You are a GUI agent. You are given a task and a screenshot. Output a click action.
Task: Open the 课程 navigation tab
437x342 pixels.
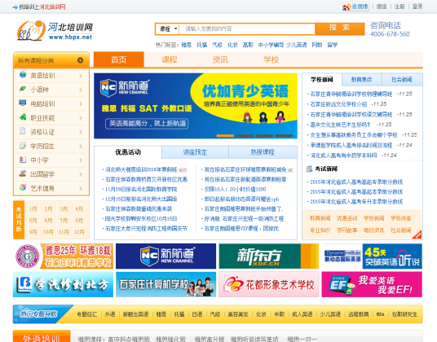(170, 59)
